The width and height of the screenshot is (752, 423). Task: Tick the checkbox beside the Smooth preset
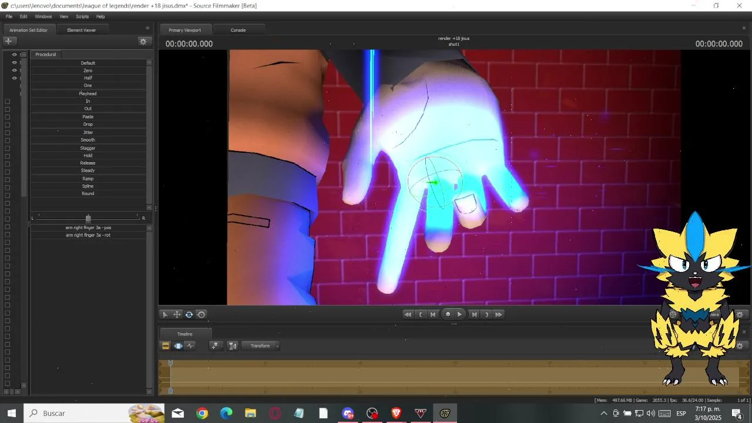(8, 140)
